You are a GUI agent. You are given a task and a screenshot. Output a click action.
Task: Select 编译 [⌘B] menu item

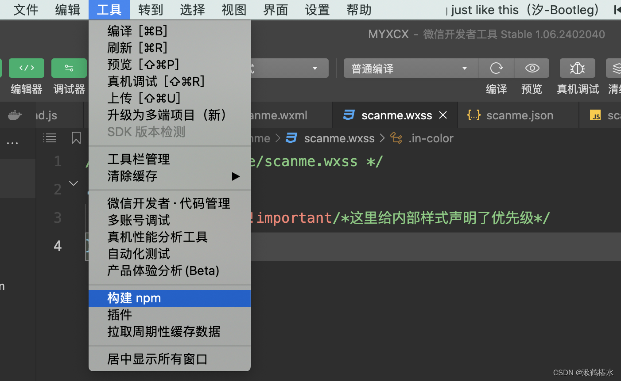(170, 31)
